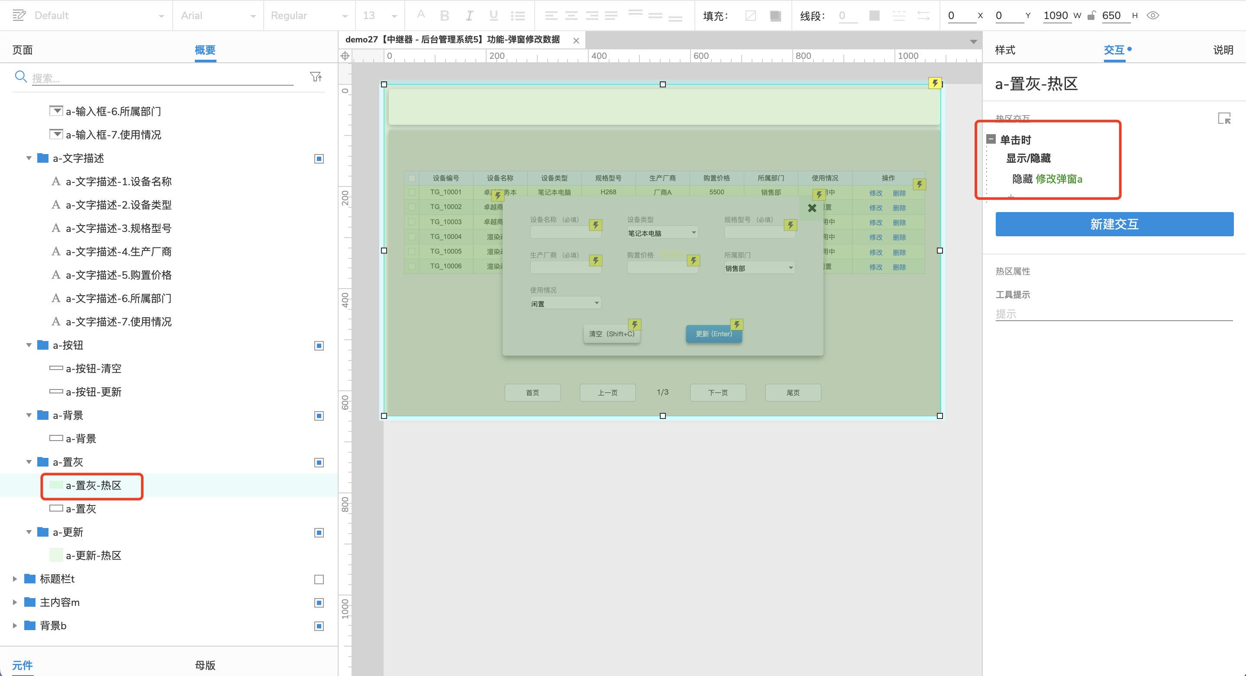
Task: Click lightning badge on 更新 button
Action: click(737, 324)
